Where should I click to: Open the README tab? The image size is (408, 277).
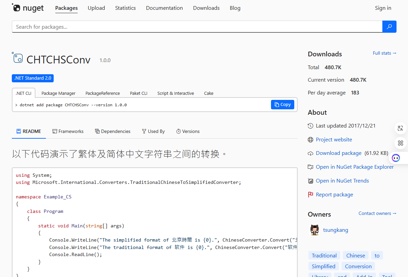click(x=29, y=131)
